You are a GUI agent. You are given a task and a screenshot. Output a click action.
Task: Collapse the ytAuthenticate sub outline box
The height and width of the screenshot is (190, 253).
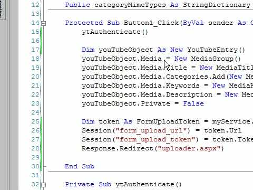point(44,185)
